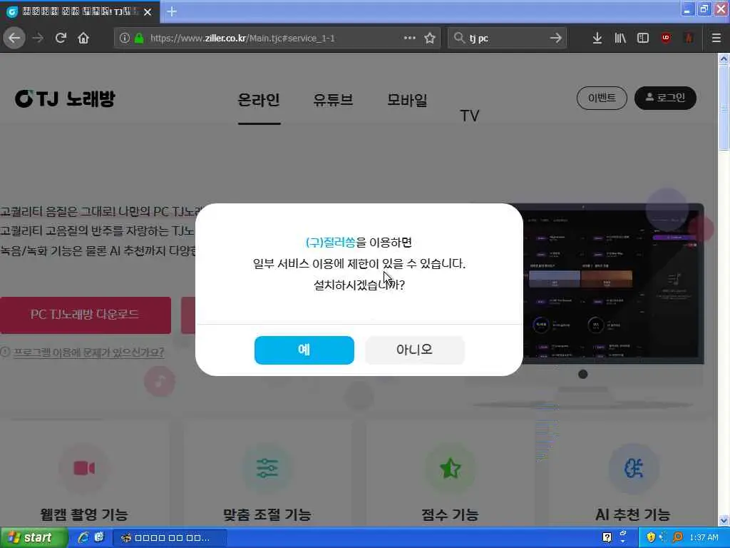This screenshot has height=548, width=730.
Task: Click the taskbar program button
Action: (170, 538)
